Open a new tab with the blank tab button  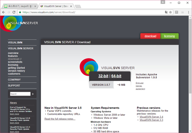78,6
